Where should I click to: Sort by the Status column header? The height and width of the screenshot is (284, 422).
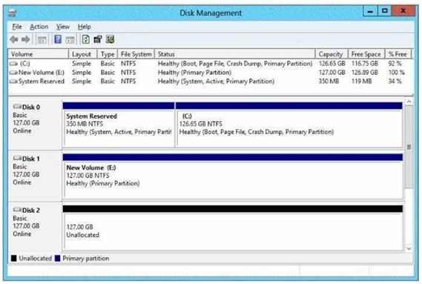click(x=234, y=54)
